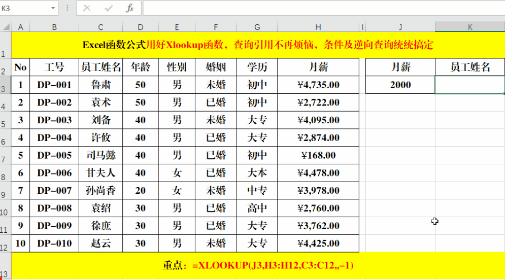Click salary cell ¥2,874.00
This screenshot has height=280, width=505.
pos(318,138)
